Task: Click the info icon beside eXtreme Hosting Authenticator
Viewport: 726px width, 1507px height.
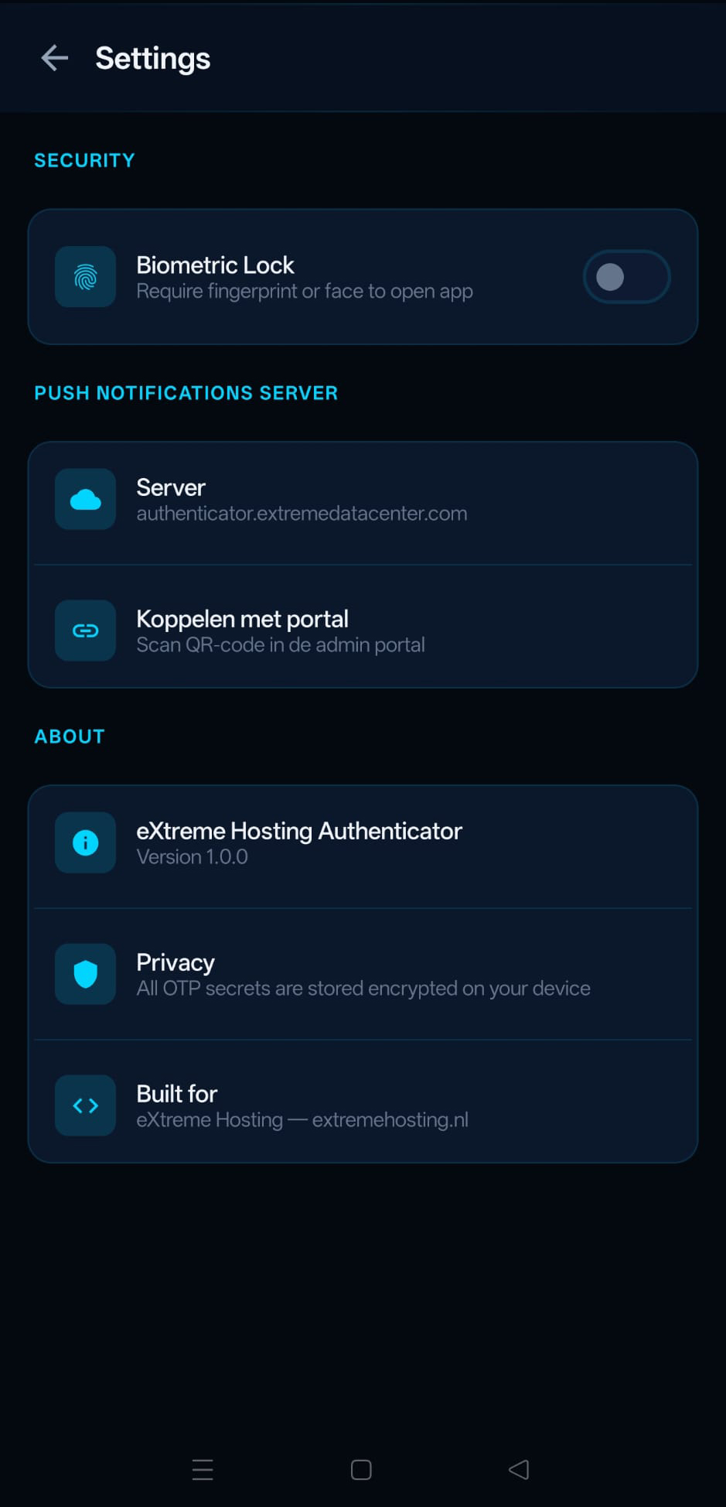Action: point(85,842)
